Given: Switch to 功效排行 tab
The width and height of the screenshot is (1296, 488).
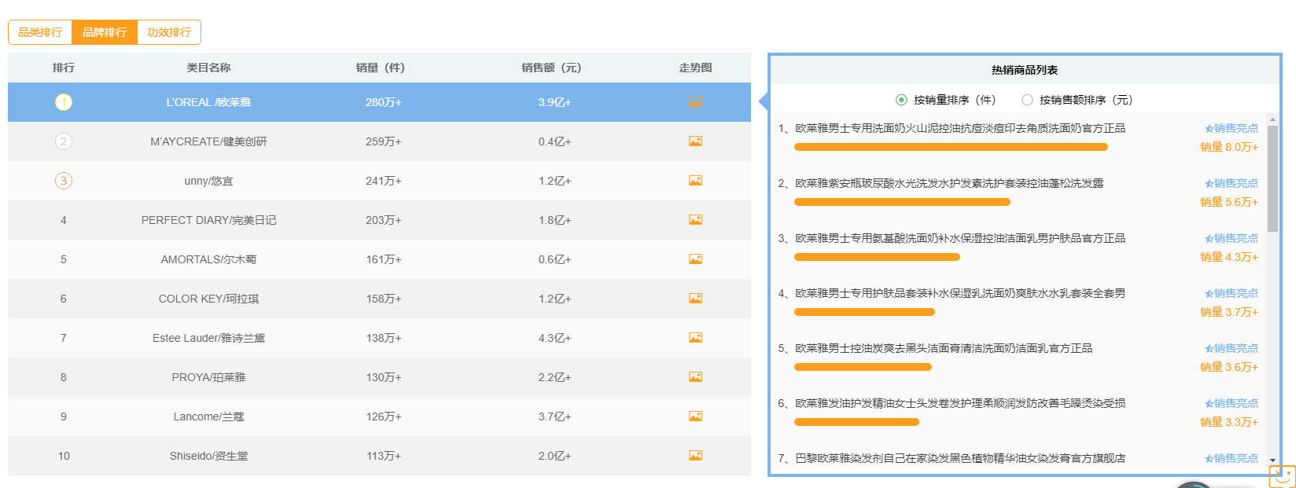Looking at the screenshot, I should [x=169, y=32].
